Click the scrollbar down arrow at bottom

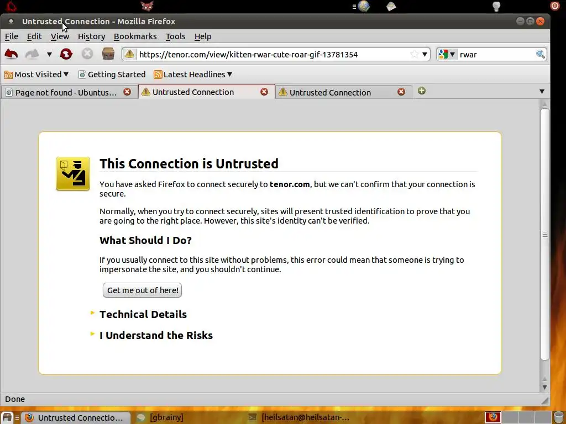tap(544, 387)
